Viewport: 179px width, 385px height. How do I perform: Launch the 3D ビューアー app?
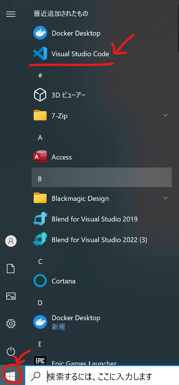(x=68, y=95)
